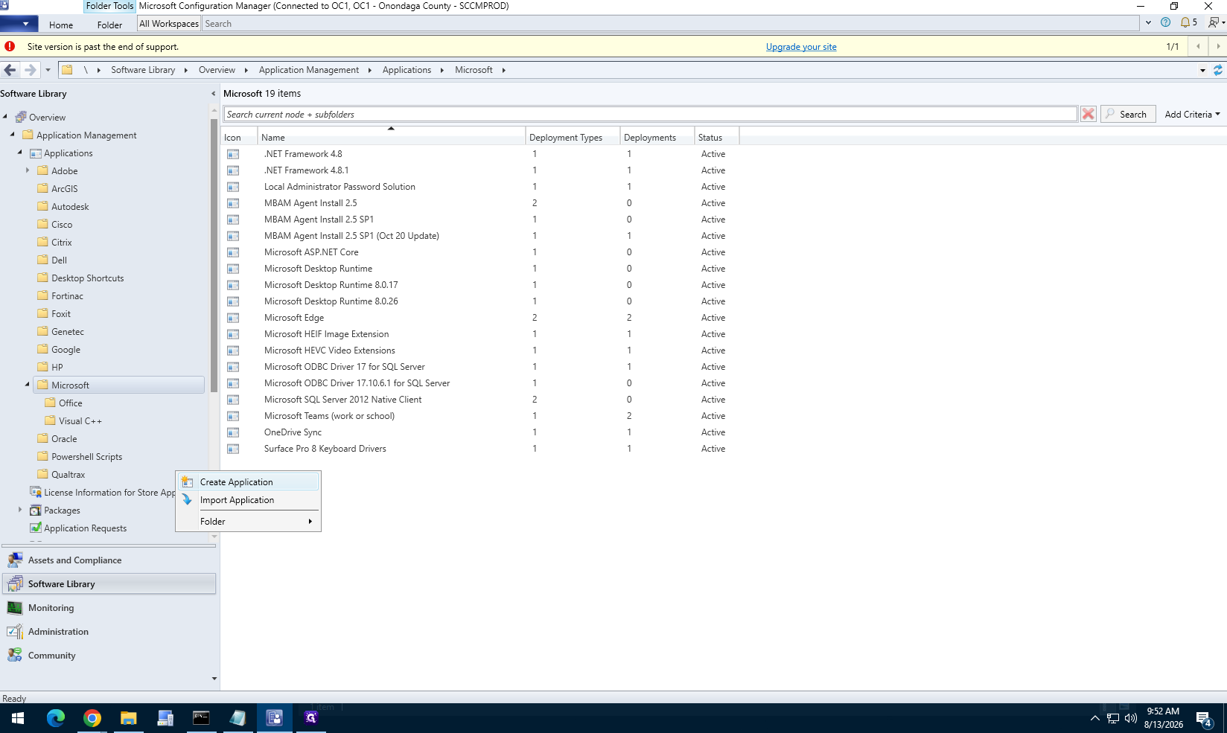1227x733 pixels.
Task: Open File Explorer from the taskbar
Action: [129, 718]
